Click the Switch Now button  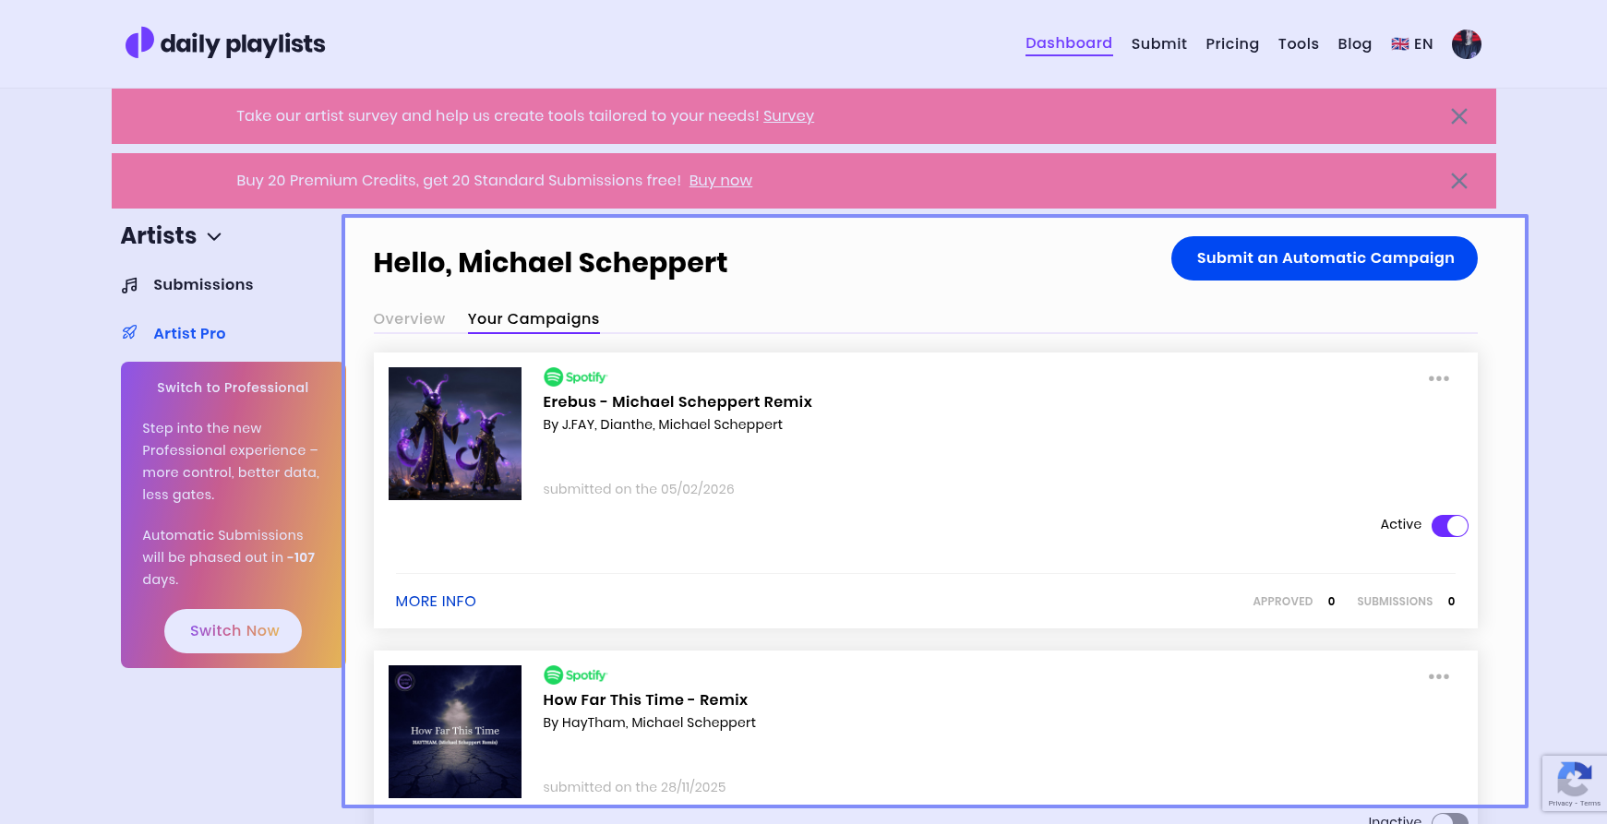click(x=234, y=631)
